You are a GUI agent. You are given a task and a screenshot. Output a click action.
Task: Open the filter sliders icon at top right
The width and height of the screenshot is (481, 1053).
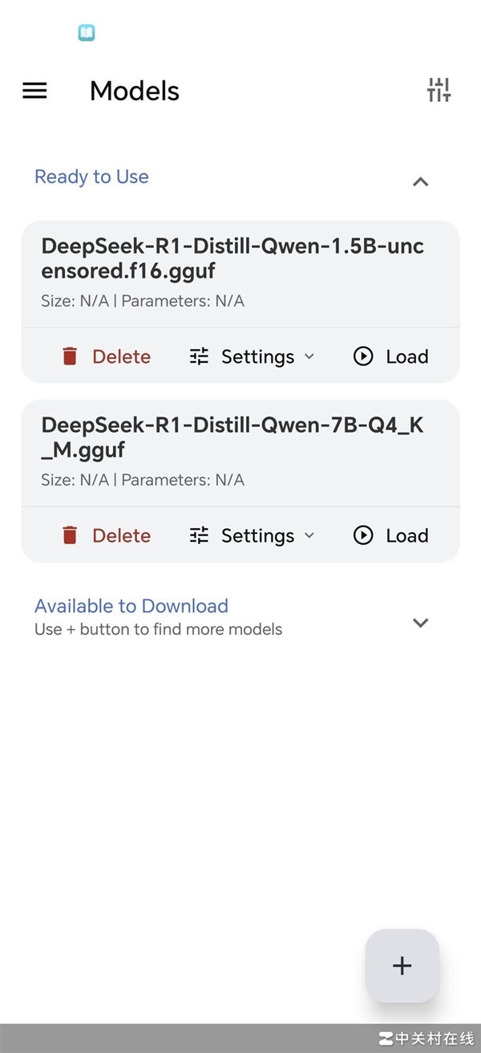439,90
